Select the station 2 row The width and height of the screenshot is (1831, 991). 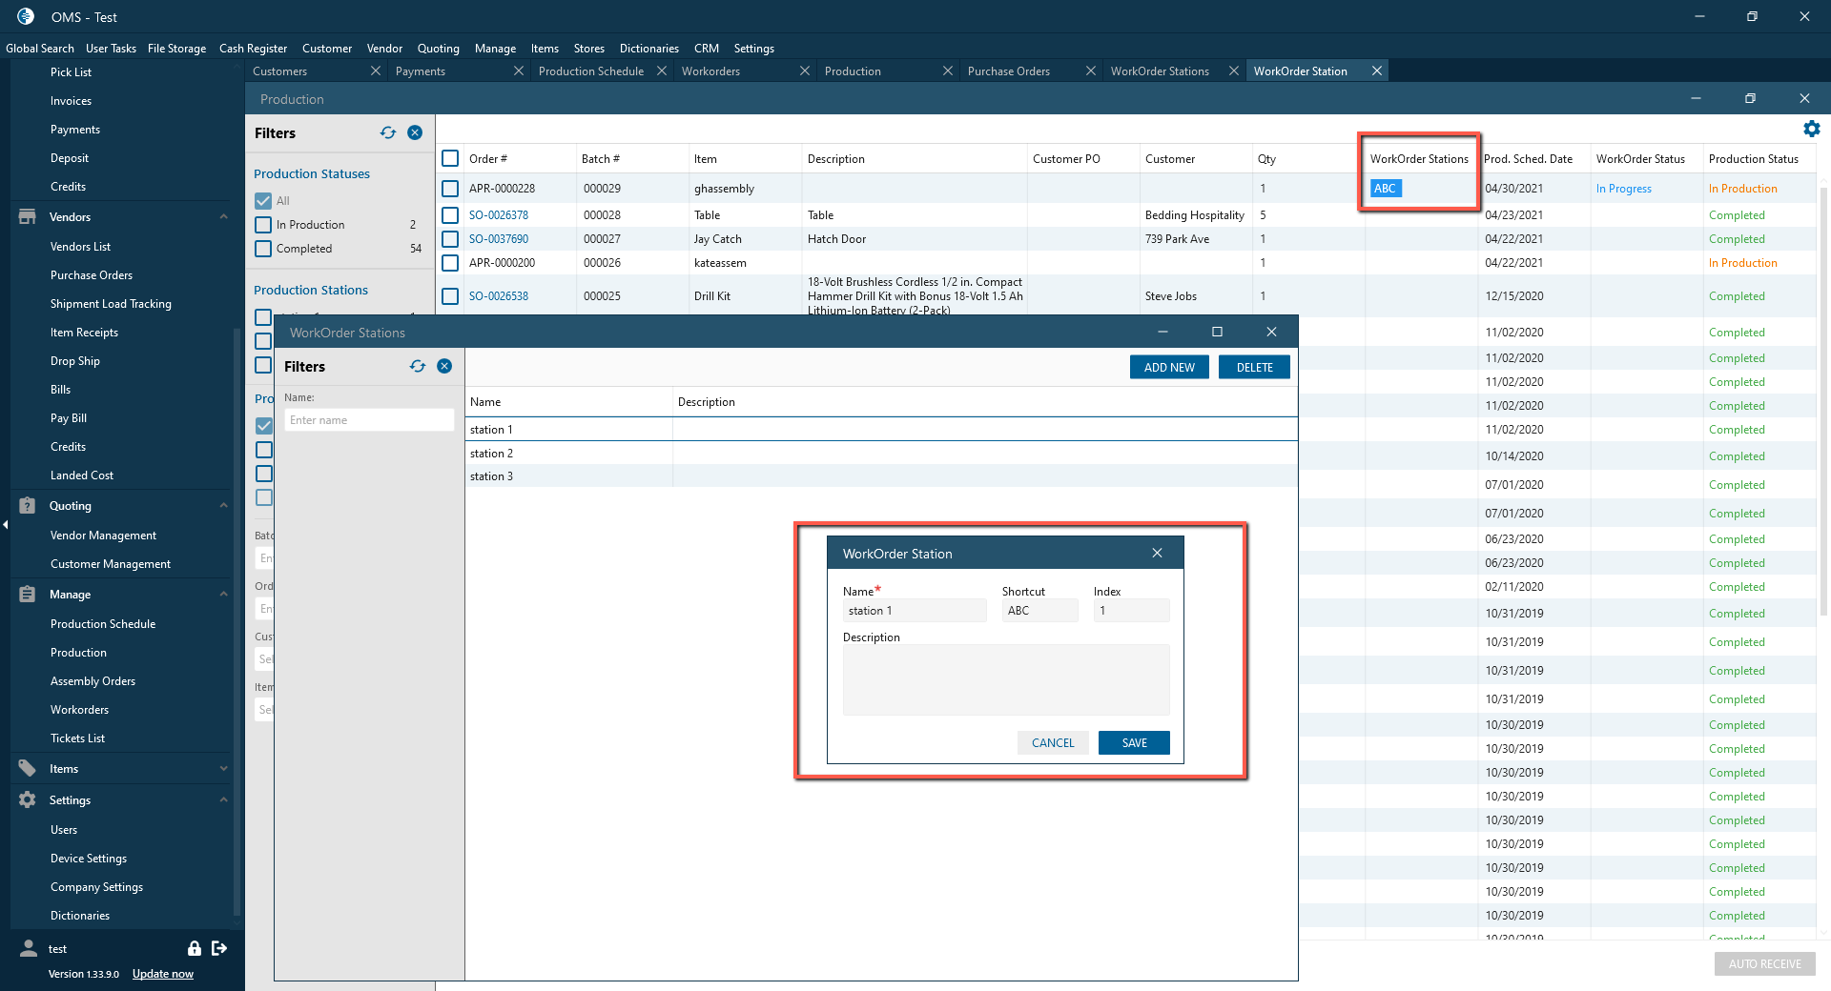(881, 454)
